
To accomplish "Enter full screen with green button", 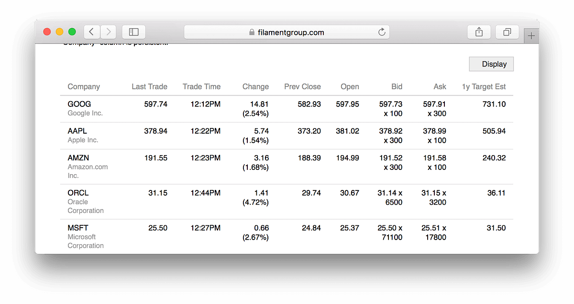I will [72, 32].
